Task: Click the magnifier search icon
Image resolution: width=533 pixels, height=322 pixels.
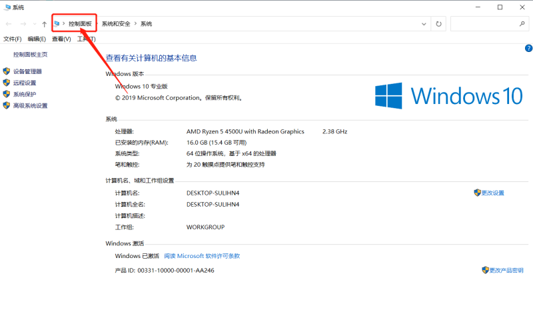Action: coord(522,24)
